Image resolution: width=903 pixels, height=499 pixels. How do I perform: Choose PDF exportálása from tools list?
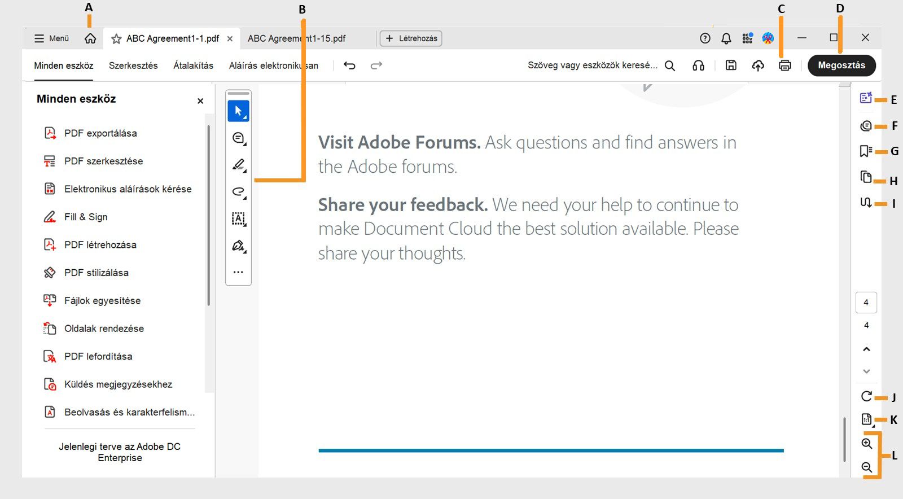pos(100,133)
